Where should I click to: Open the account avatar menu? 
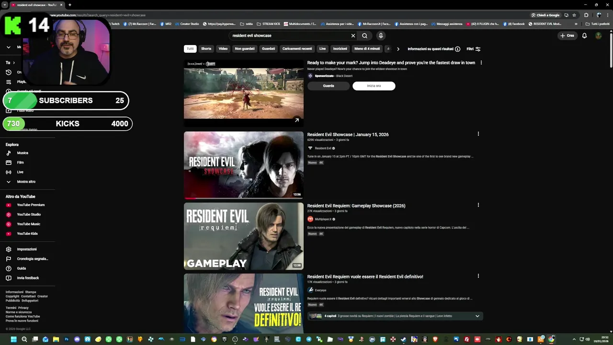tap(598, 35)
